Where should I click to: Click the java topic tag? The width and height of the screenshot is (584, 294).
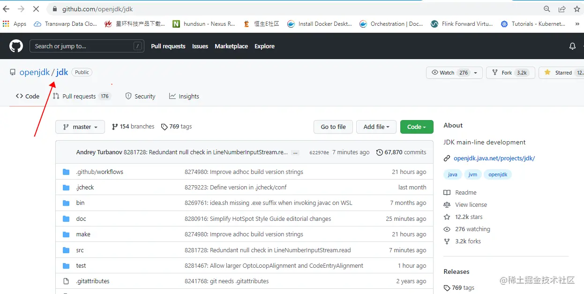(452, 174)
